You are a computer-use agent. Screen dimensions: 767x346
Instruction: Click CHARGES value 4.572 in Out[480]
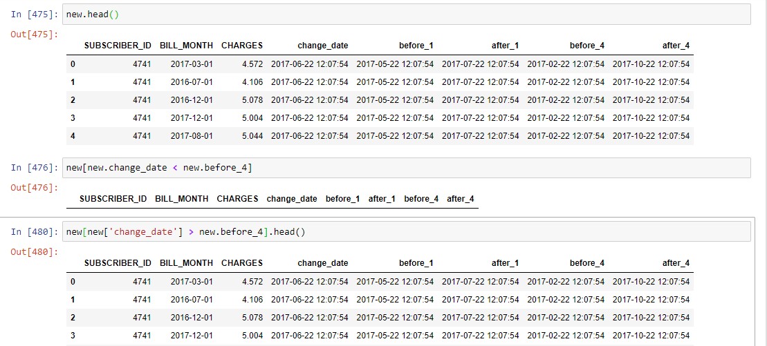tap(252, 282)
